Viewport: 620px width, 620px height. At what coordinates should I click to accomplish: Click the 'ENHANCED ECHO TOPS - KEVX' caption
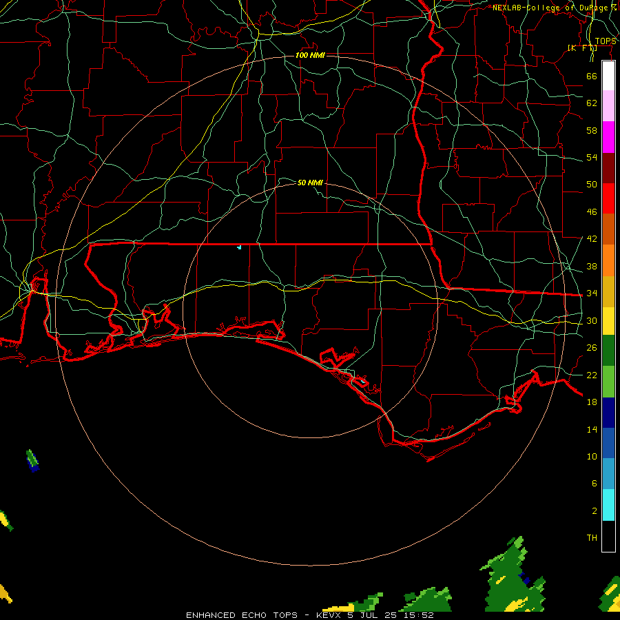pos(265,615)
